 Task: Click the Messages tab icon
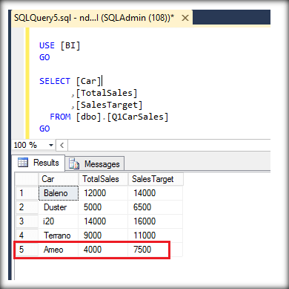[74, 163]
